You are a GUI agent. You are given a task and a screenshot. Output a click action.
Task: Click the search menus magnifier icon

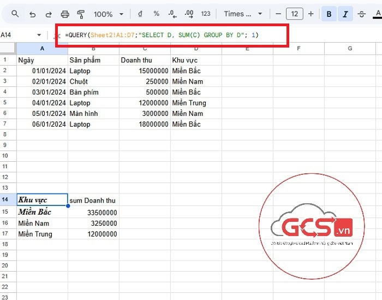click(15, 14)
